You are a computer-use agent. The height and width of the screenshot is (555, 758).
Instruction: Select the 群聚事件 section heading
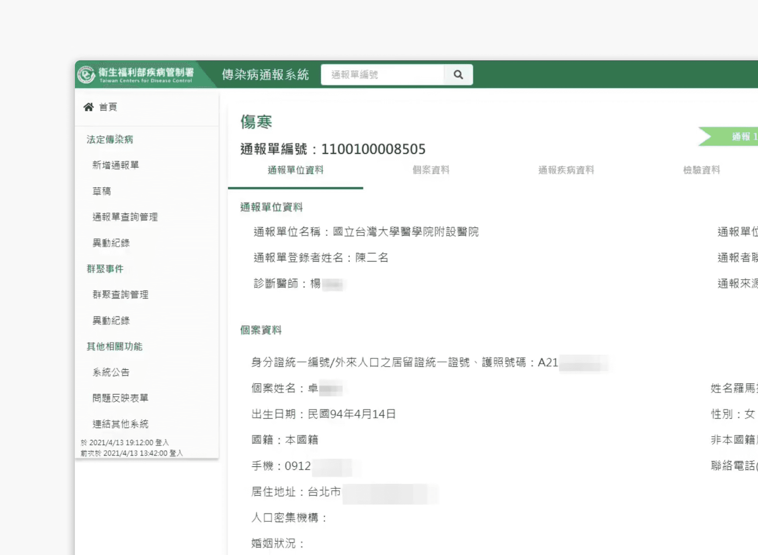(x=105, y=269)
